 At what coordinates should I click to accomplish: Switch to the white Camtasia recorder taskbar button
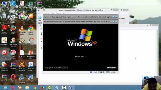coord(64,88)
